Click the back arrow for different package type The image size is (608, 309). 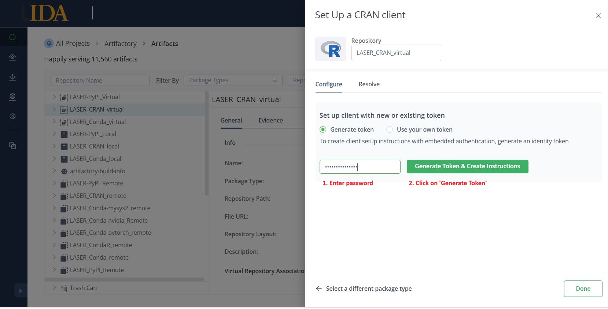pos(319,289)
